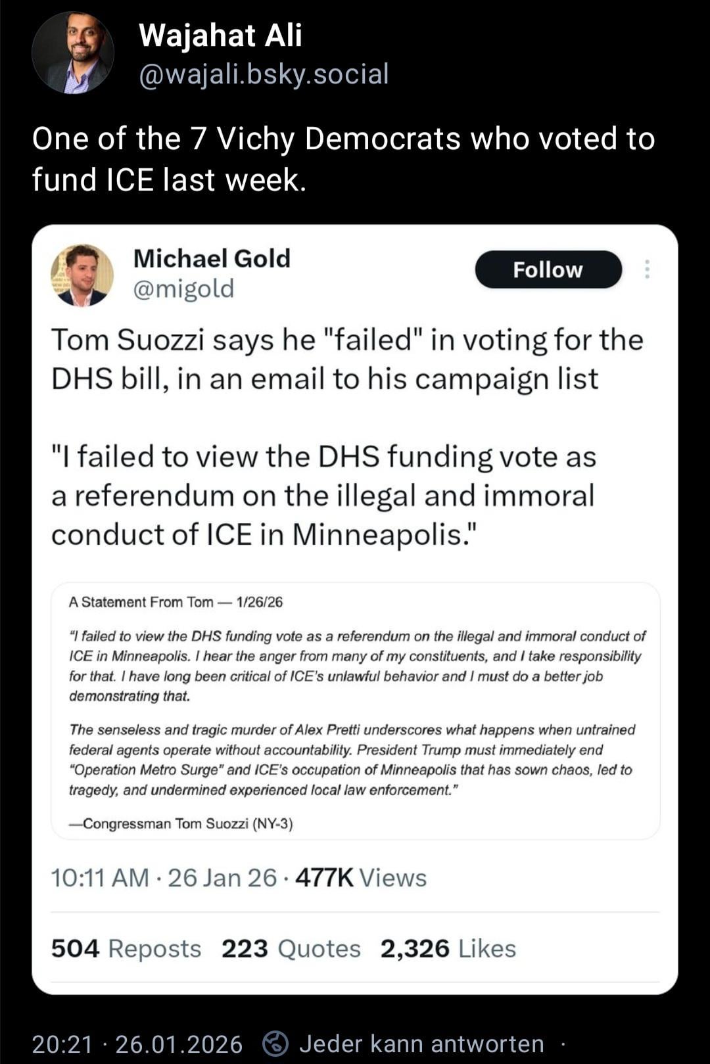Open Wajahat Ali's profile picture
710x1064 pixels.
[72, 53]
